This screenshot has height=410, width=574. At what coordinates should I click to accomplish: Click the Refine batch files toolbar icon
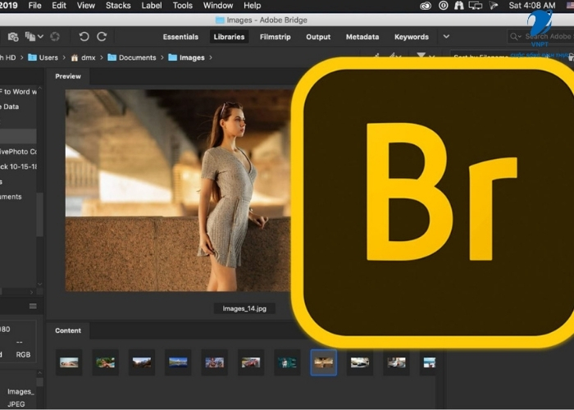coord(30,36)
